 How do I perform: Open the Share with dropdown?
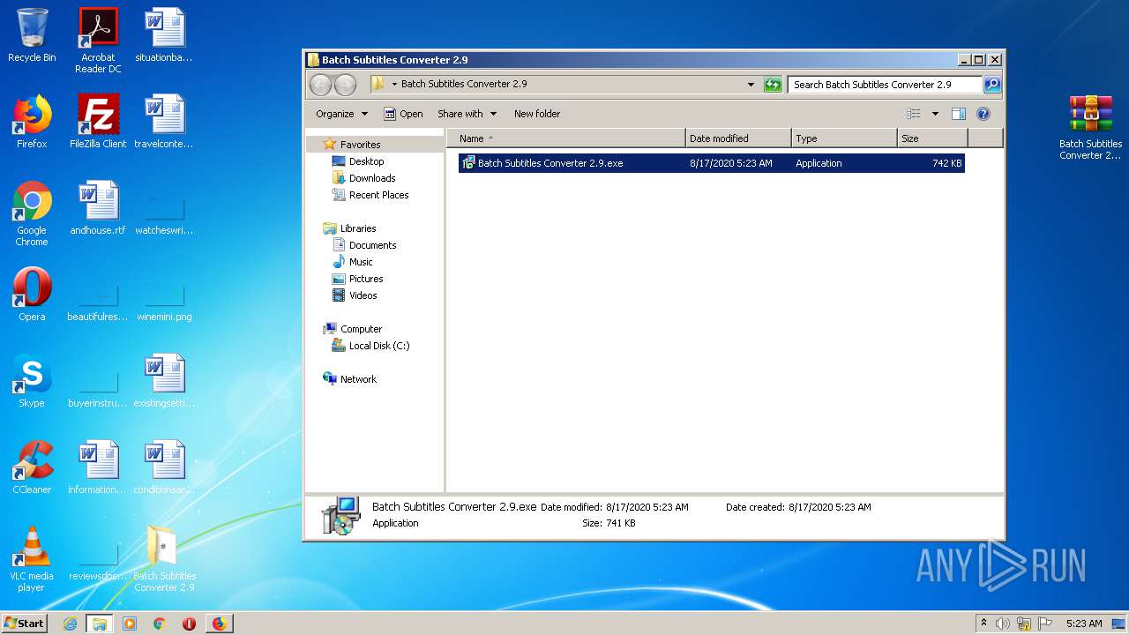pyautogui.click(x=467, y=114)
